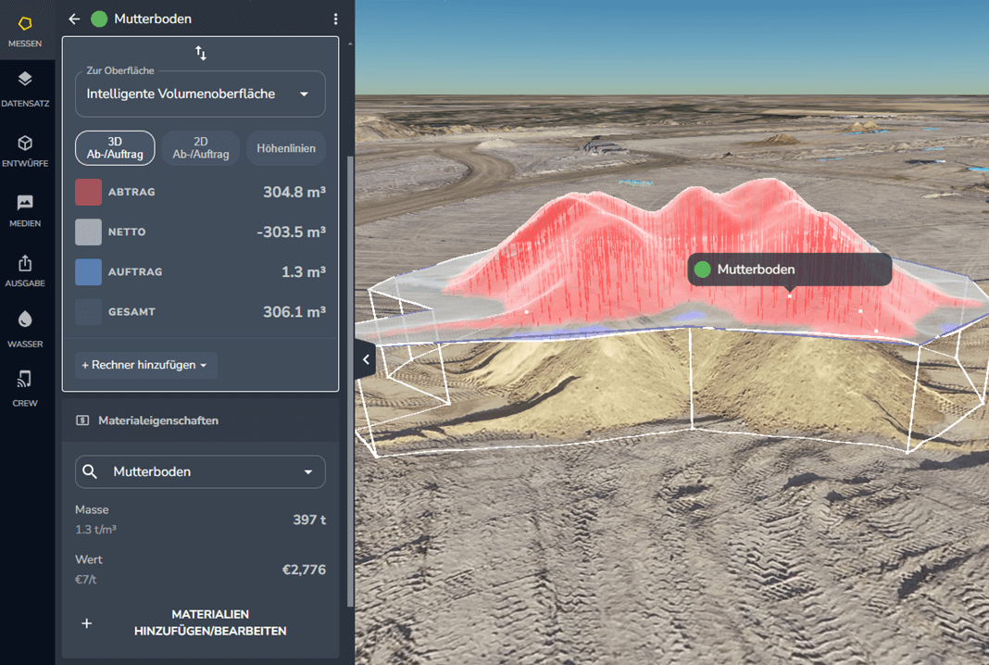Open the Mutterboden material dropdown
The image size is (989, 665).
click(x=200, y=471)
